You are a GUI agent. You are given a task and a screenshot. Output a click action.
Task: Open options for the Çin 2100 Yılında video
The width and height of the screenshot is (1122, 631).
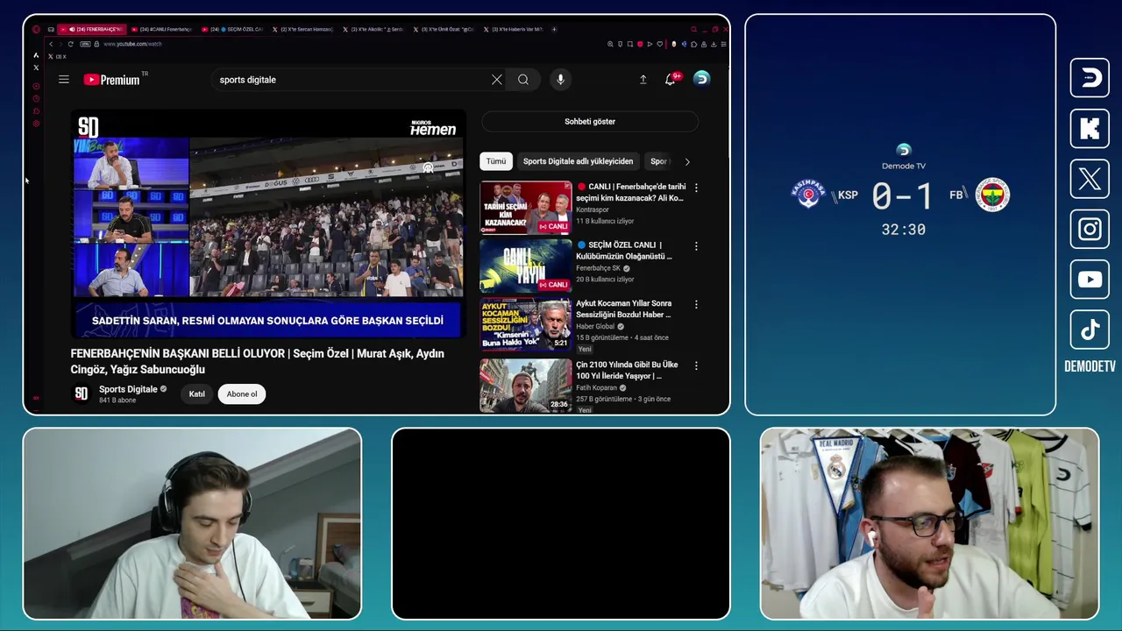(x=696, y=365)
